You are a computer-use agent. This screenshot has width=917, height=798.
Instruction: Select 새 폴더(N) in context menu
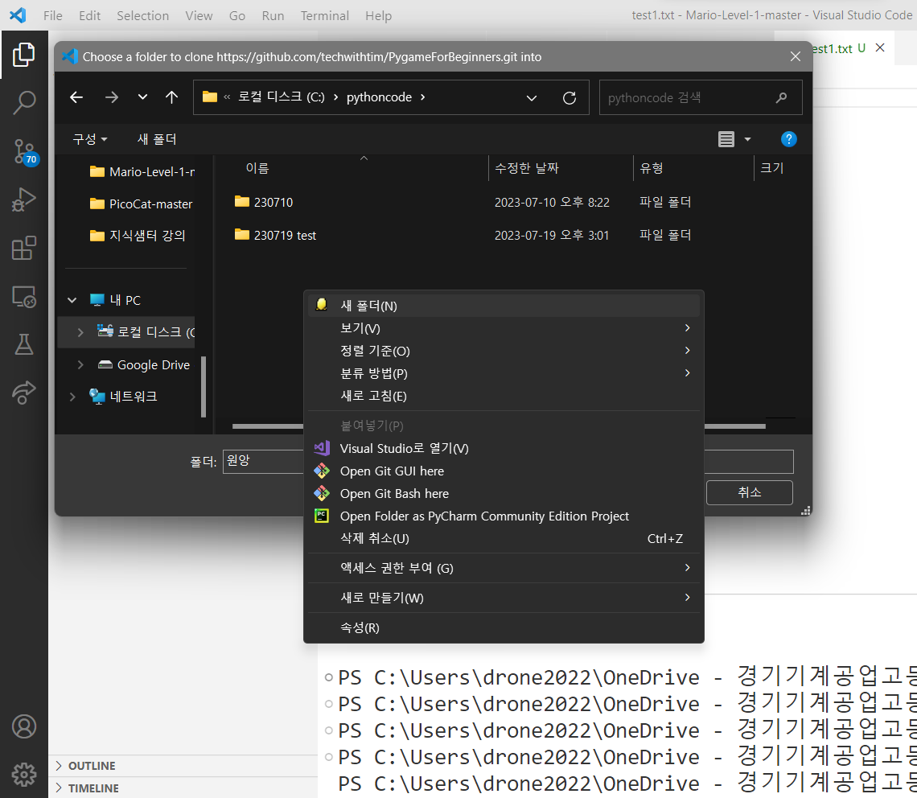[x=504, y=306]
